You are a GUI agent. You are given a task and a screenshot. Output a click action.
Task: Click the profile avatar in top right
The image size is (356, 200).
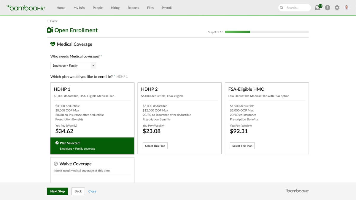click(346, 7)
